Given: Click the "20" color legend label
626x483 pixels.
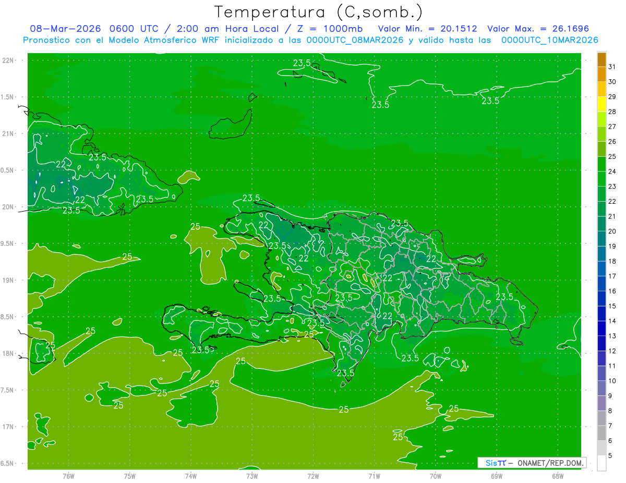Looking at the screenshot, I should [612, 231].
